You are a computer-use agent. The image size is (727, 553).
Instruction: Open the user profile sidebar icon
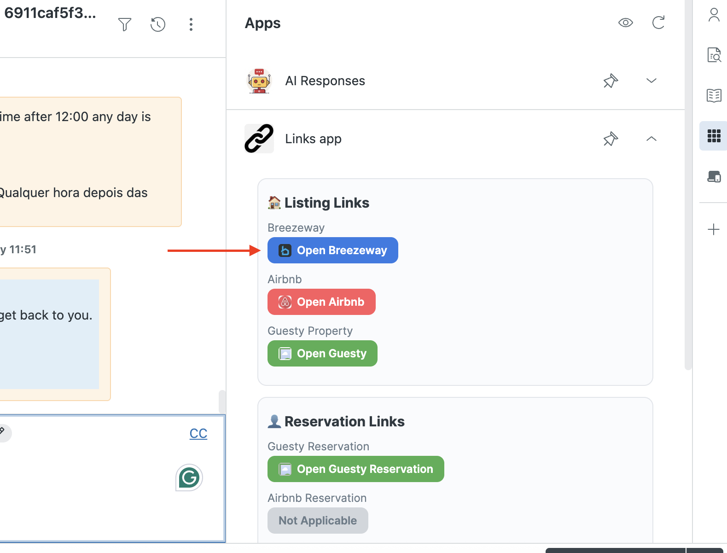point(714,15)
